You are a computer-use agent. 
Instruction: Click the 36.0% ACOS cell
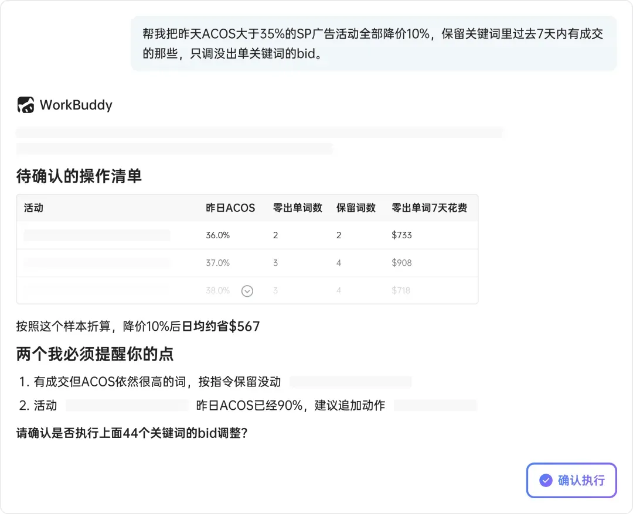click(x=217, y=235)
